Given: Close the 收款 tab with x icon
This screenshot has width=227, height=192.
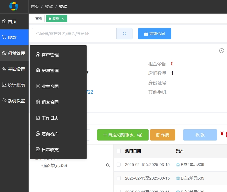Looking at the screenshot, I should tap(63, 19).
